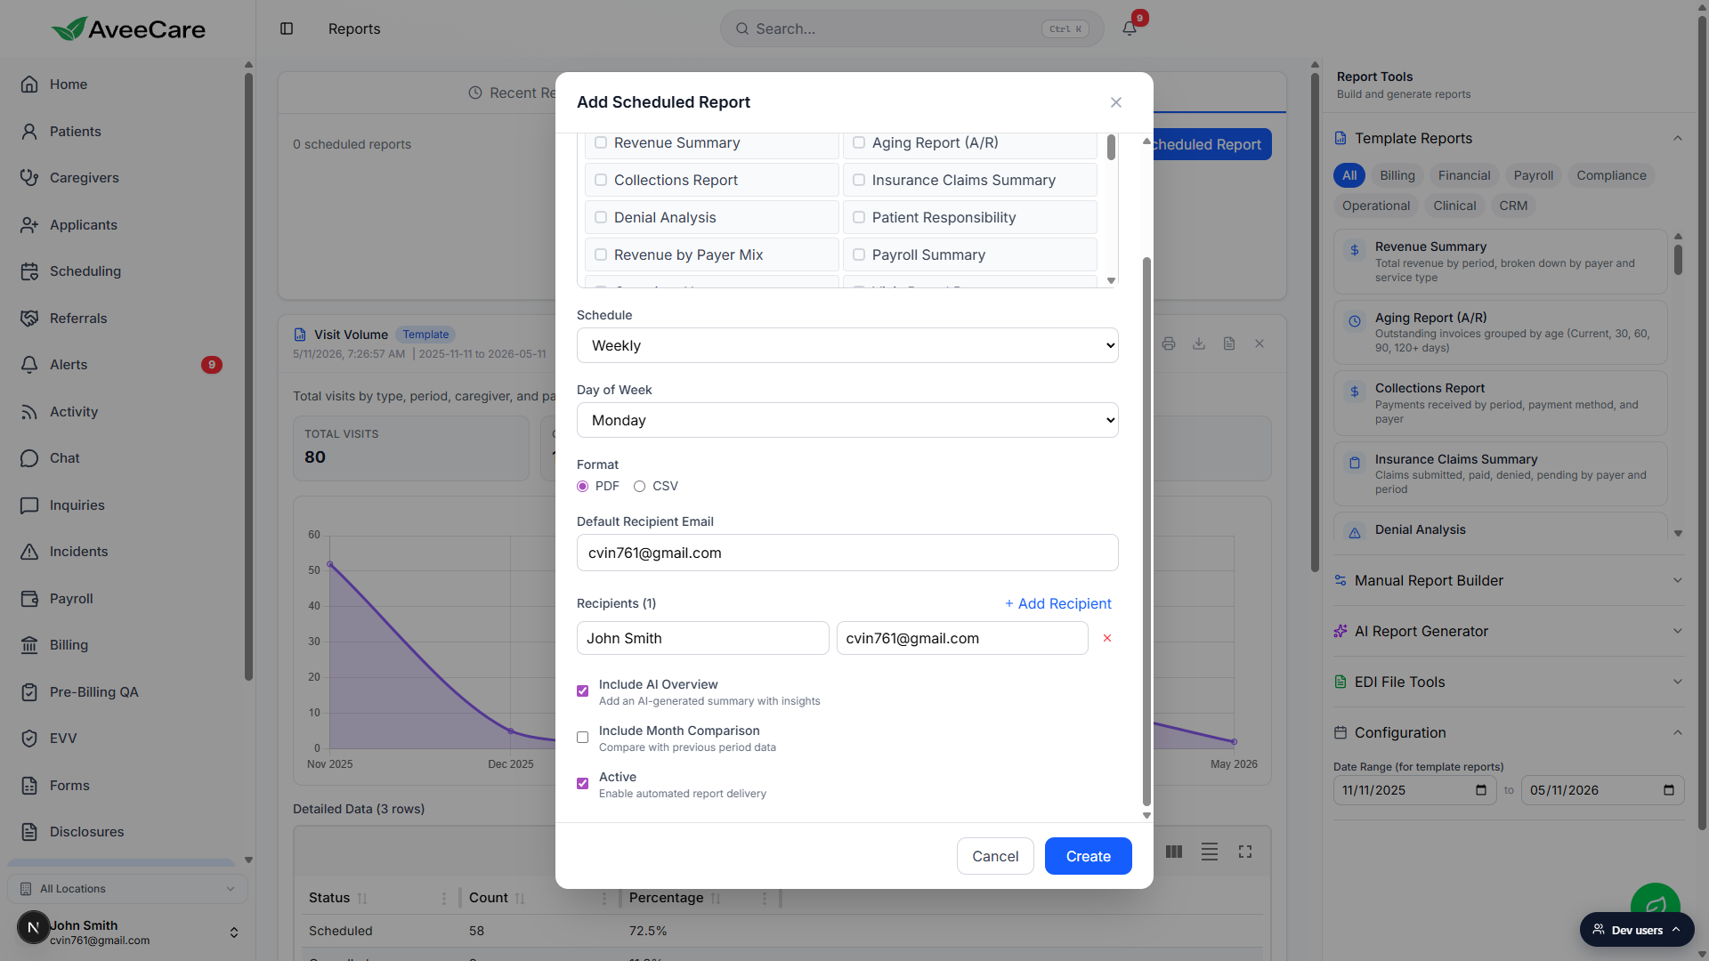1709x961 pixels.
Task: Uncheck Include AI Overview checkbox
Action: (x=583, y=691)
